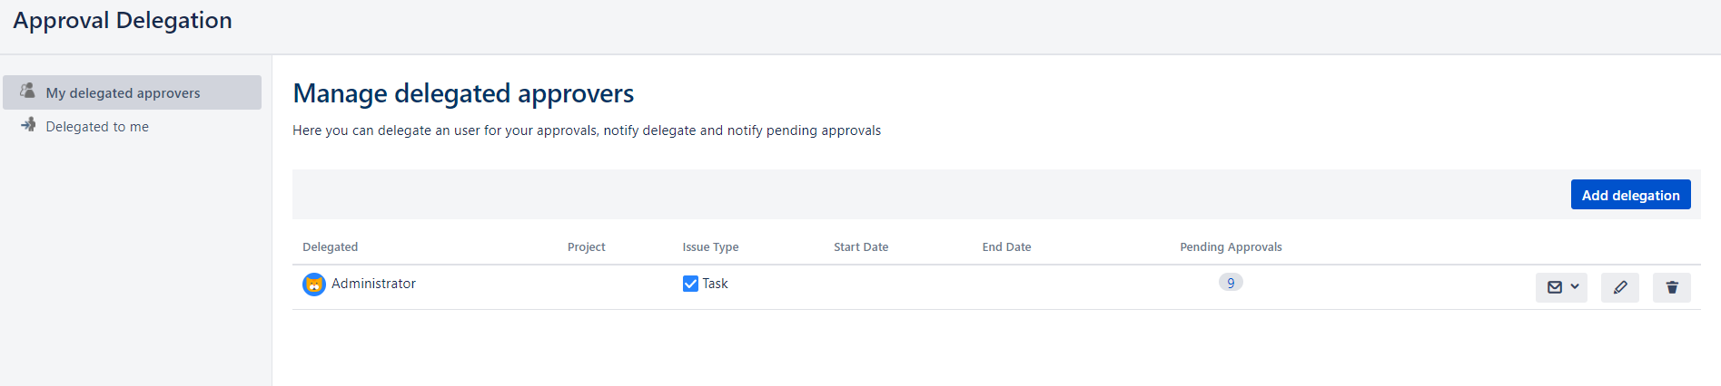Open the My delegated approvers section
The height and width of the screenshot is (386, 1721).
123,93
